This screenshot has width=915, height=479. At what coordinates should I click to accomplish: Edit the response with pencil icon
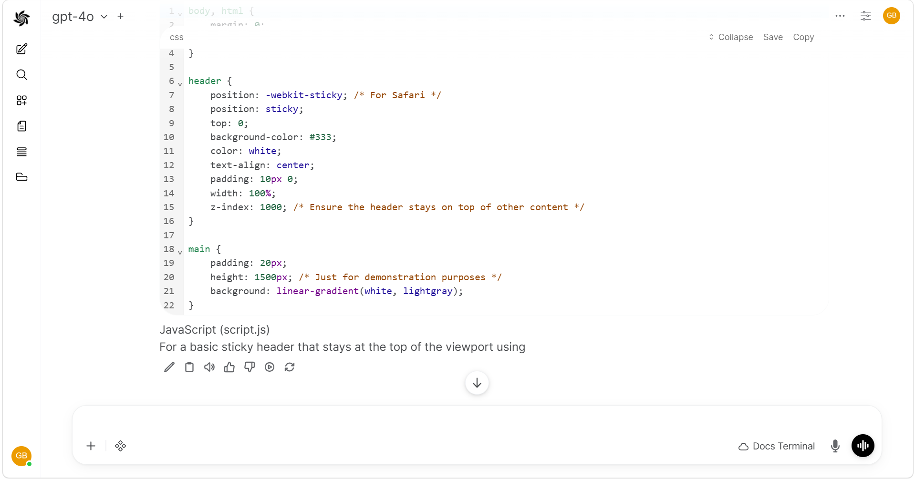(169, 367)
